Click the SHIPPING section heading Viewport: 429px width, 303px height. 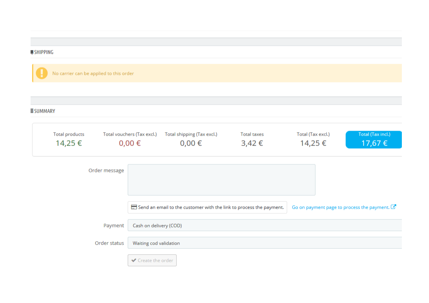click(x=44, y=52)
